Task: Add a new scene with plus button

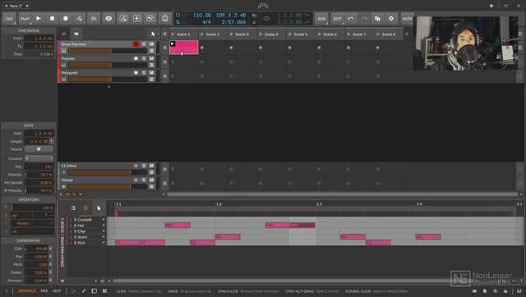Action: tap(407, 34)
